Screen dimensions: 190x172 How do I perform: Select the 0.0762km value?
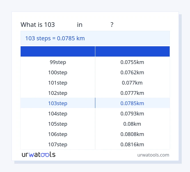coord(132,72)
